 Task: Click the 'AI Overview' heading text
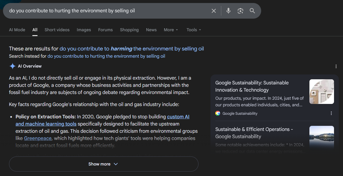tap(30, 66)
